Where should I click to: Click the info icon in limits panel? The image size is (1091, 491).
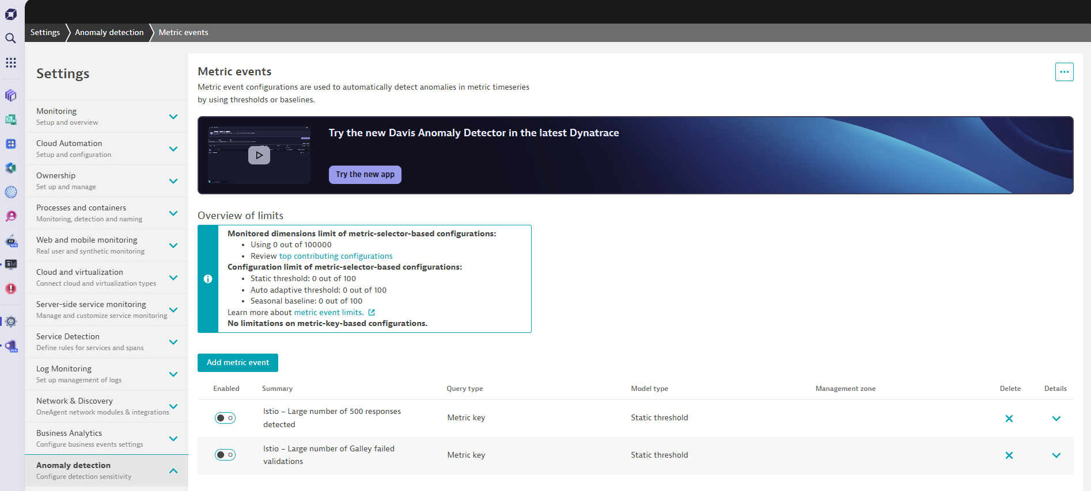coord(208,279)
